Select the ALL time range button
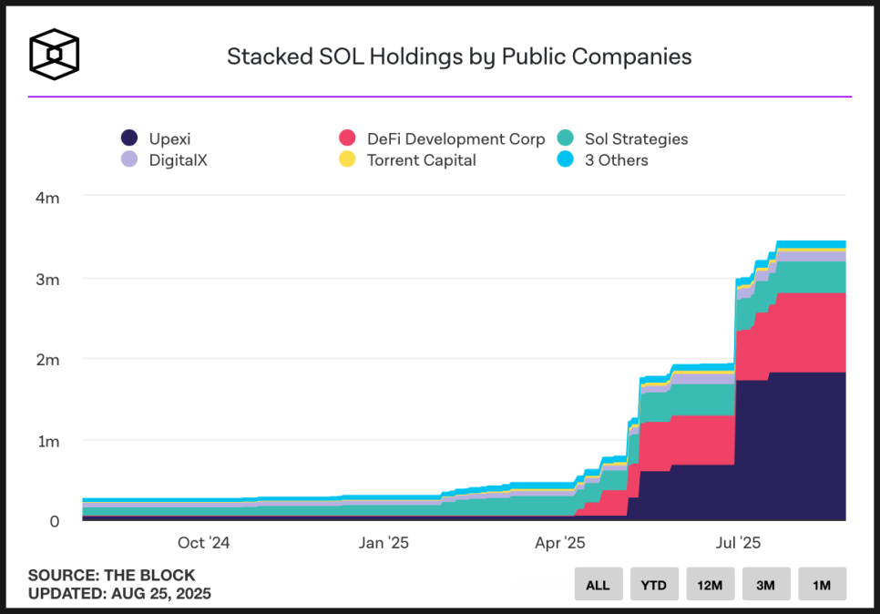This screenshot has width=880, height=614. coord(599,584)
